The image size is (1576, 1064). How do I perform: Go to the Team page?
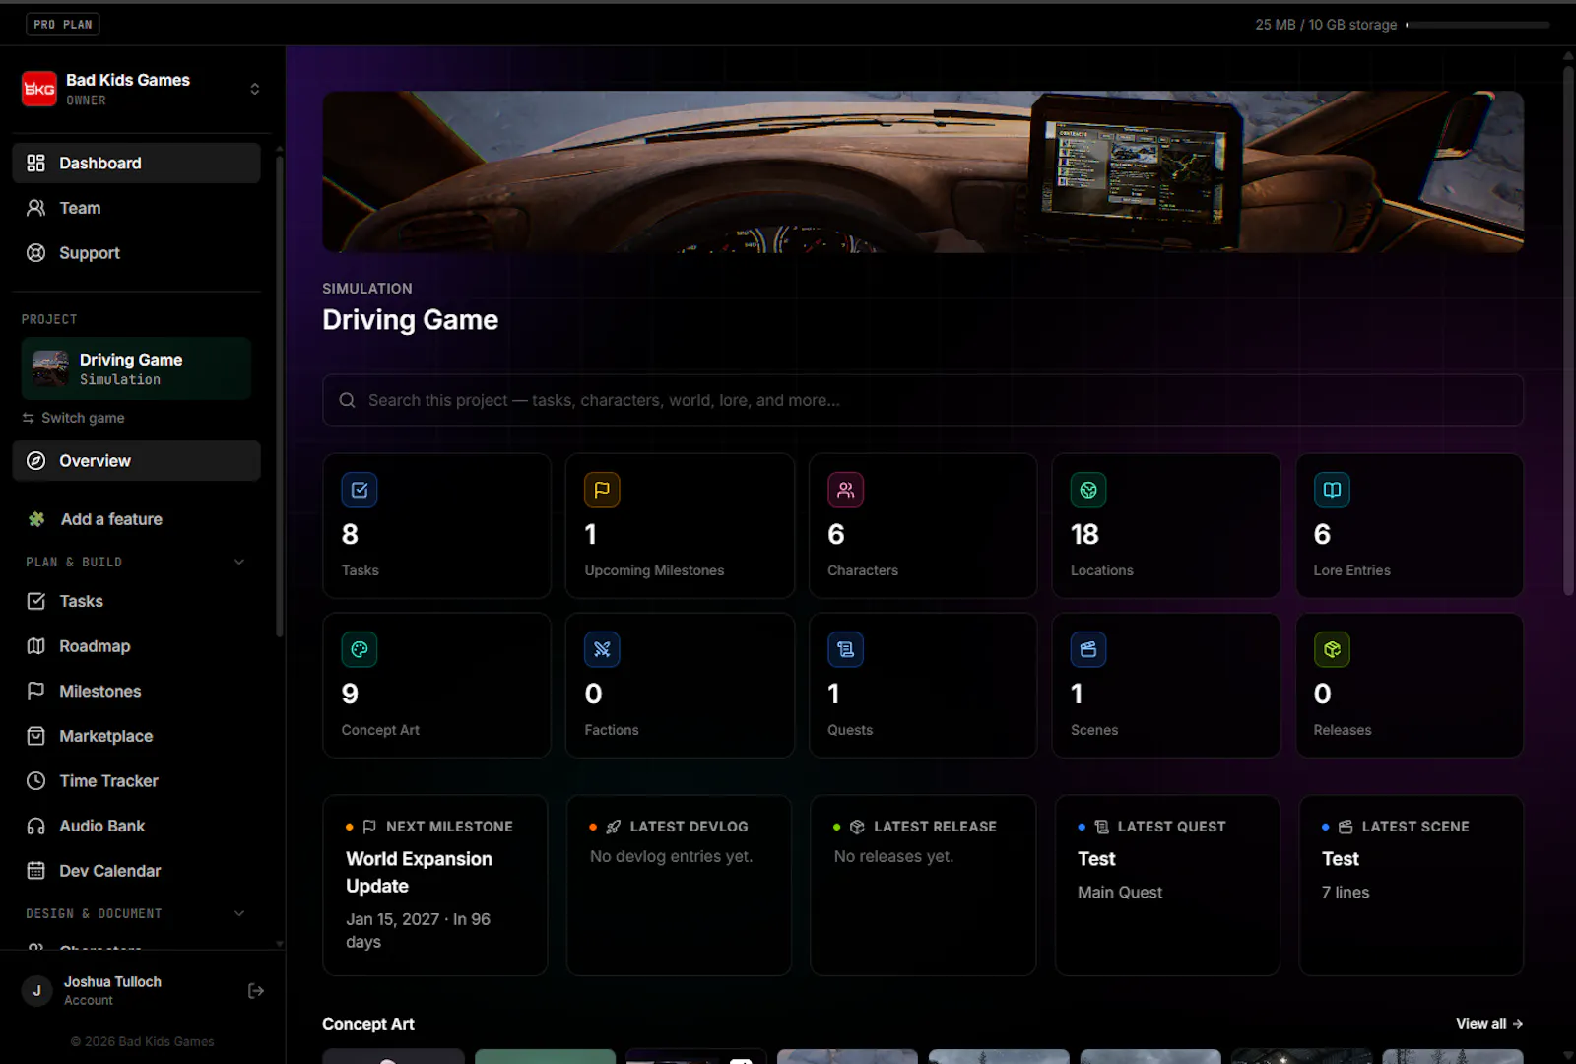click(x=137, y=208)
